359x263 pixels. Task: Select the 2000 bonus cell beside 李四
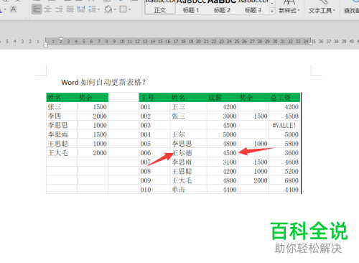tap(93, 116)
